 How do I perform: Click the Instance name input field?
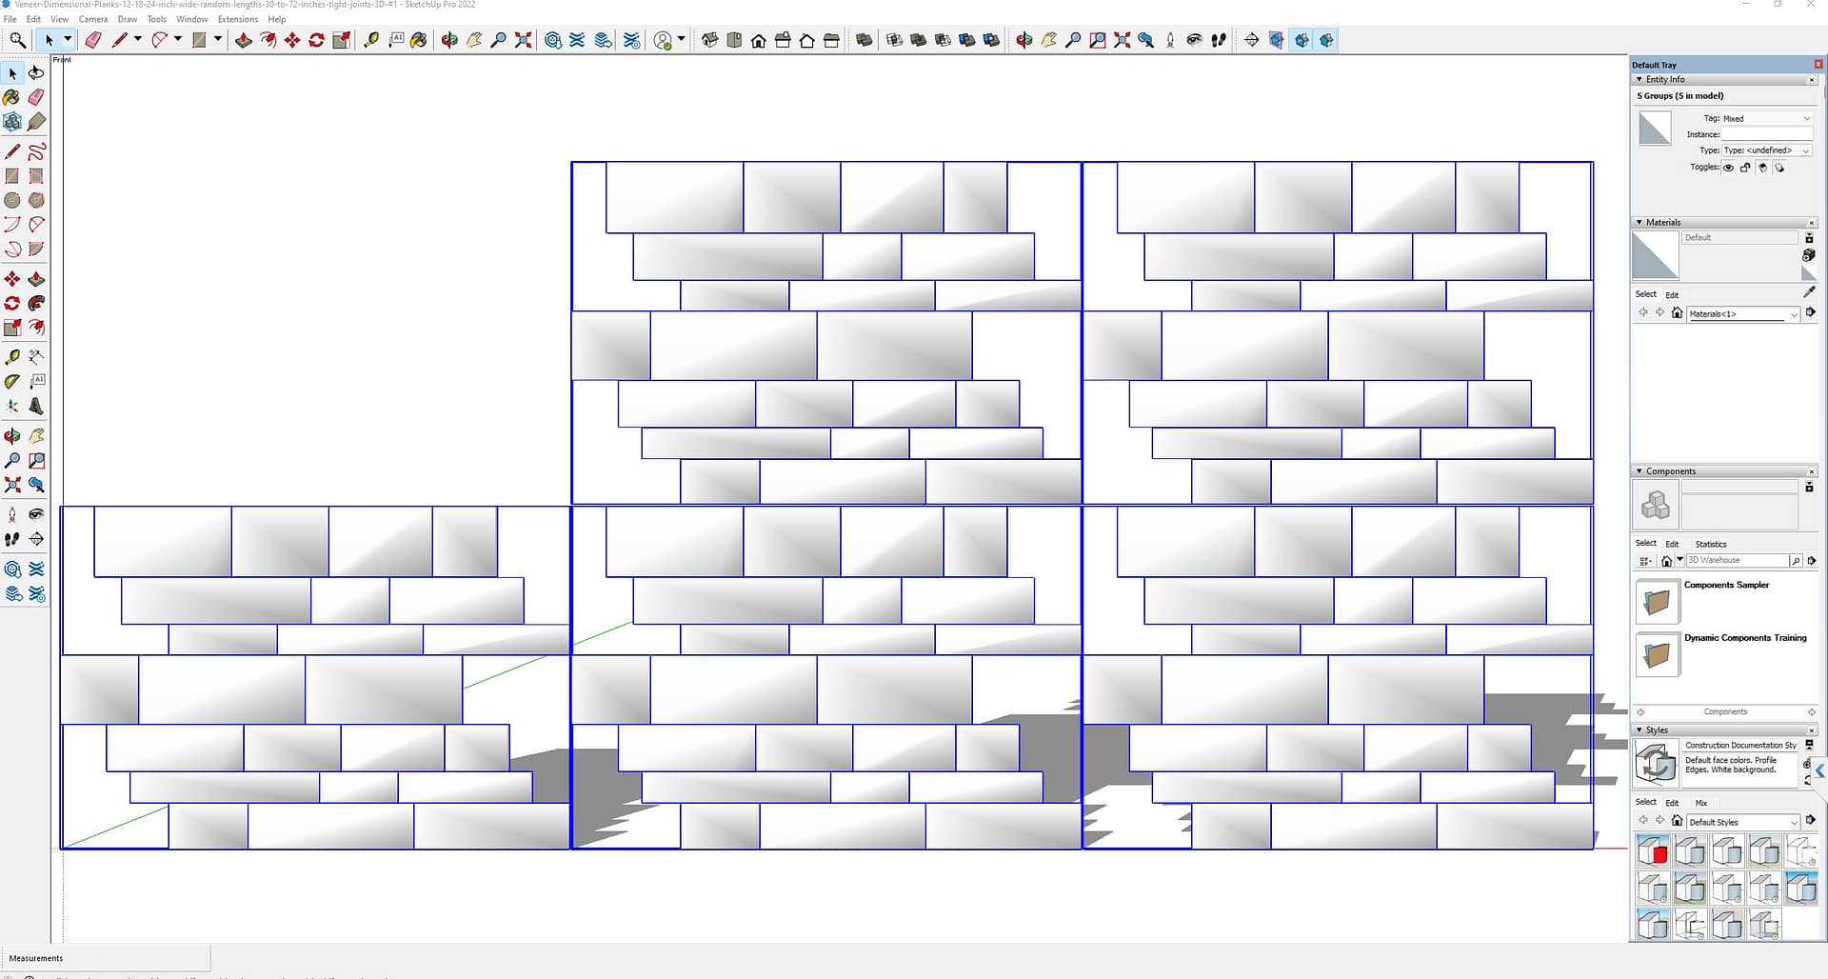(1766, 134)
